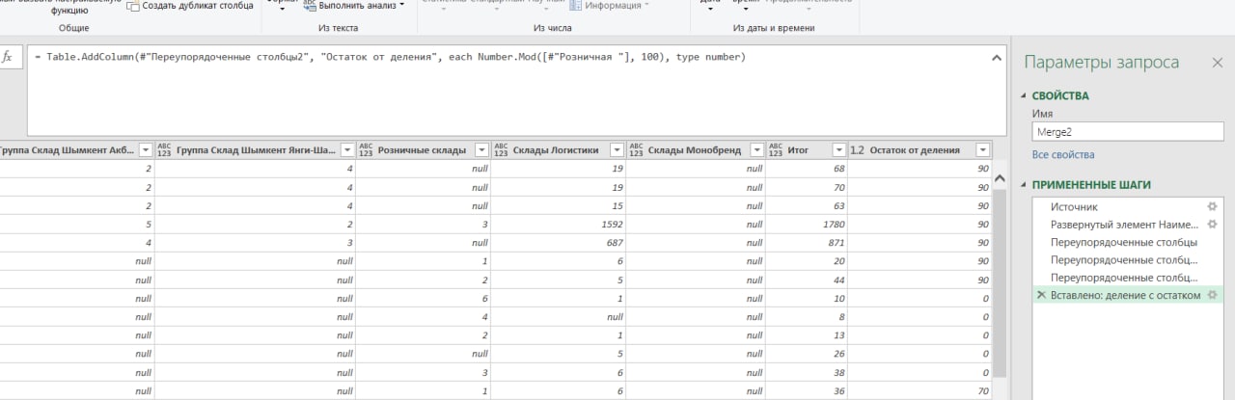Click the 1.2 type icon of Остаток от деления
The image size is (1235, 400).
tap(857, 150)
